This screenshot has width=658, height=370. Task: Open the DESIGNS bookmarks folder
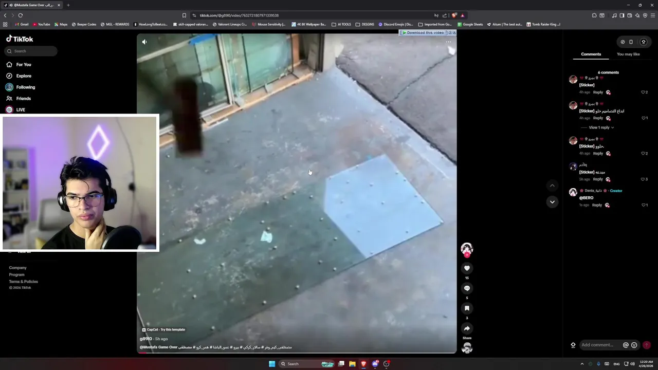pyautogui.click(x=364, y=24)
